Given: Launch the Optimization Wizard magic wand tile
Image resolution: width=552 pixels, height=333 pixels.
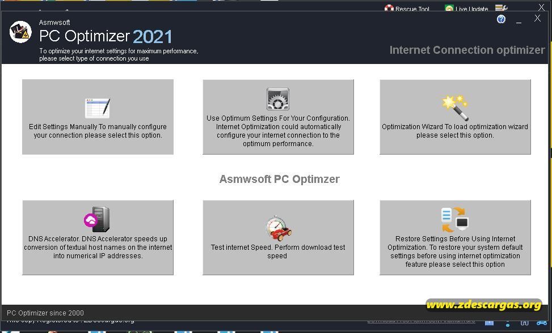Looking at the screenshot, I should pyautogui.click(x=455, y=117).
